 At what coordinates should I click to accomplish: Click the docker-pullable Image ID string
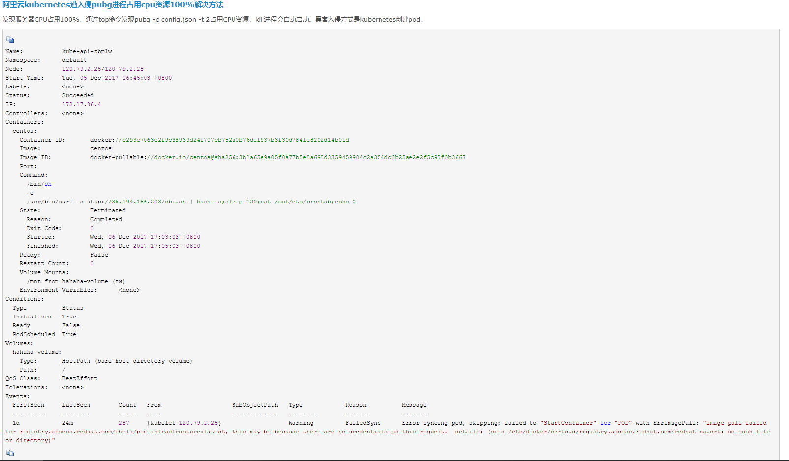(x=278, y=157)
